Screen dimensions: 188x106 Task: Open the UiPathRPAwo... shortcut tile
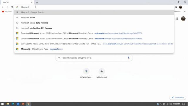click(x=86, y=73)
